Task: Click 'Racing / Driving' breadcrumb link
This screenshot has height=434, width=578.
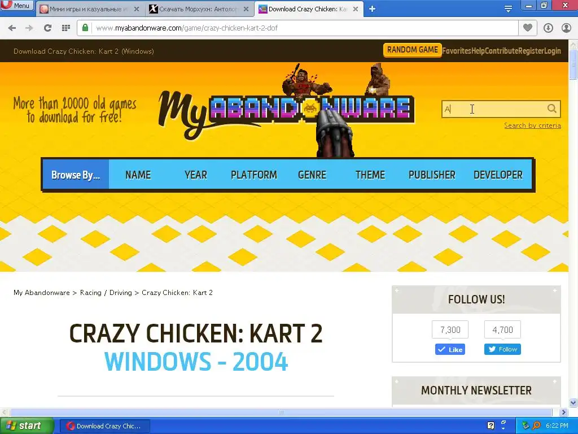Action: [106, 293]
